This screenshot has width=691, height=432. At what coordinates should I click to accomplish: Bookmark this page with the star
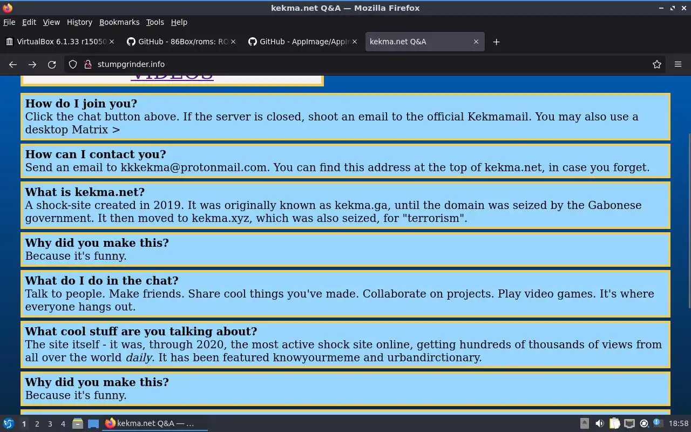[657, 64]
